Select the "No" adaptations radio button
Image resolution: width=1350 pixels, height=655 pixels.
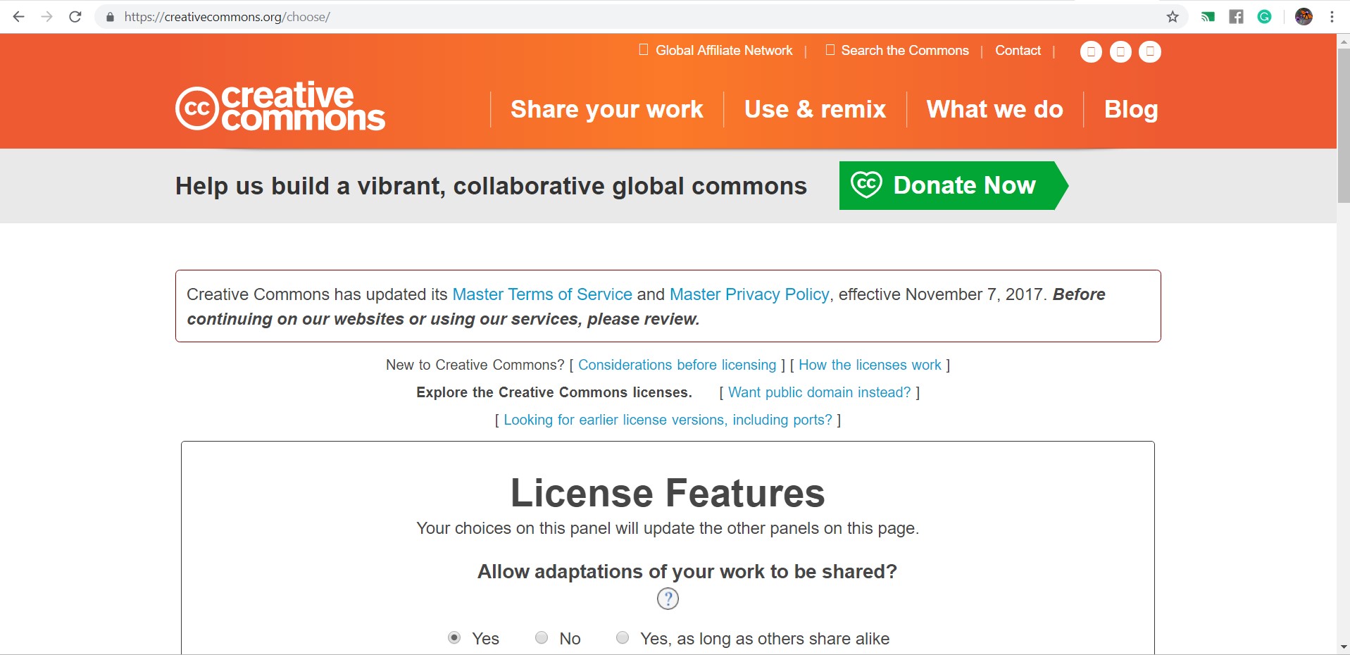click(x=542, y=637)
